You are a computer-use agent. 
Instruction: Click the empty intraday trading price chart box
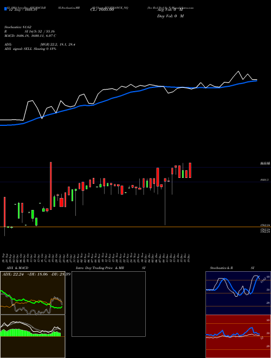point(108,304)
